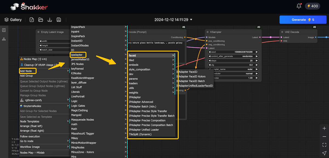This screenshot has height=158, width=329.
Task: Open a workflow folder
Action: click(x=41, y=20)
